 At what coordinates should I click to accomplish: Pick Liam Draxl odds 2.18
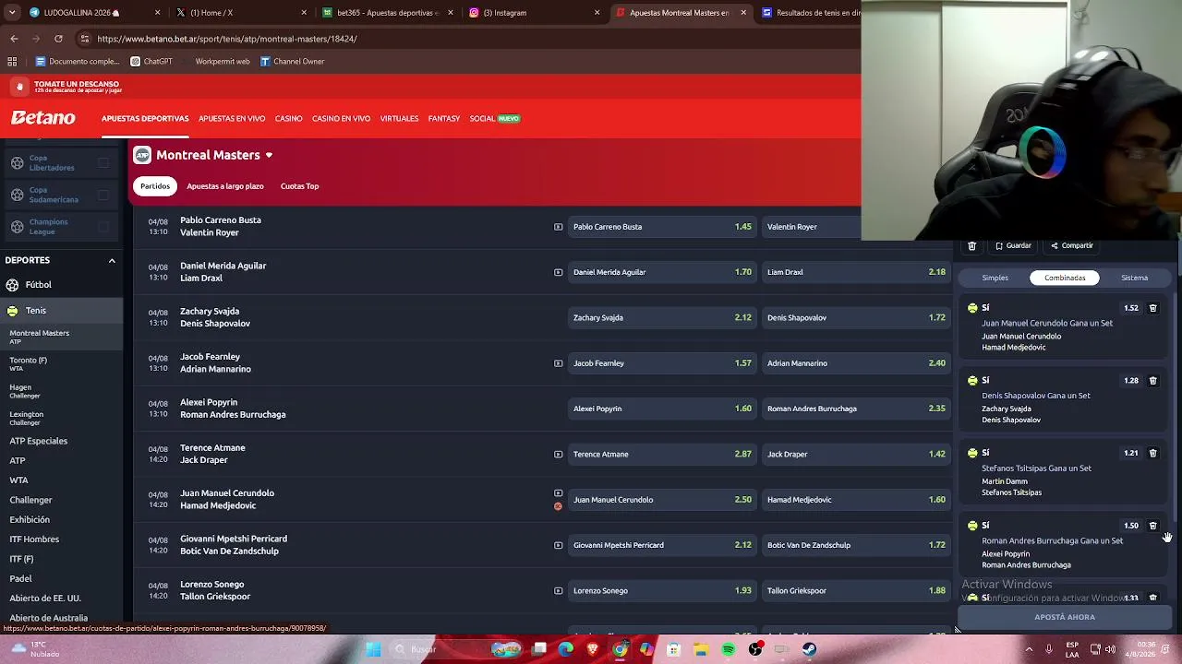coord(856,272)
